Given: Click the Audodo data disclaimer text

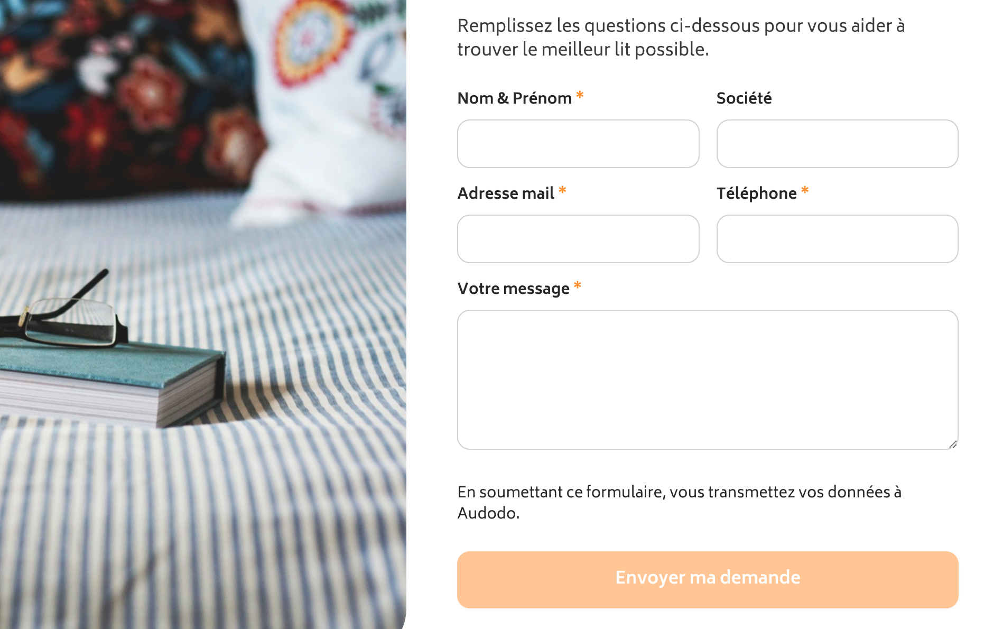Looking at the screenshot, I should (x=679, y=502).
